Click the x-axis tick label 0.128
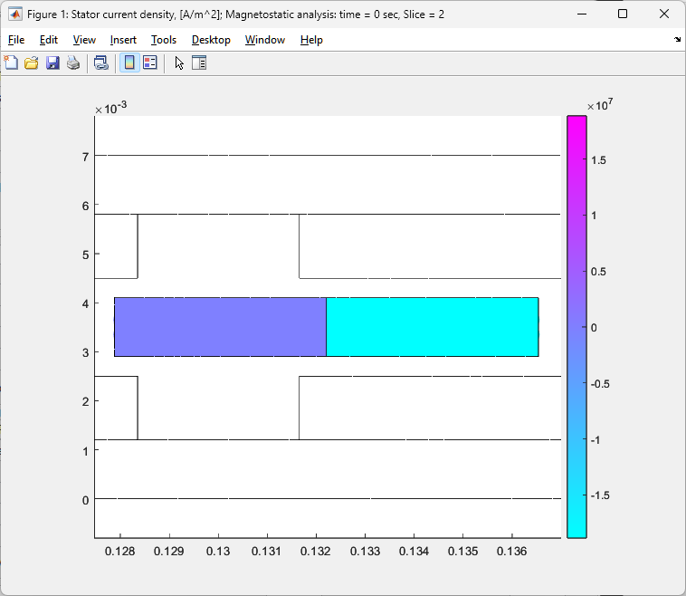The width and height of the screenshot is (686, 596). pos(119,552)
